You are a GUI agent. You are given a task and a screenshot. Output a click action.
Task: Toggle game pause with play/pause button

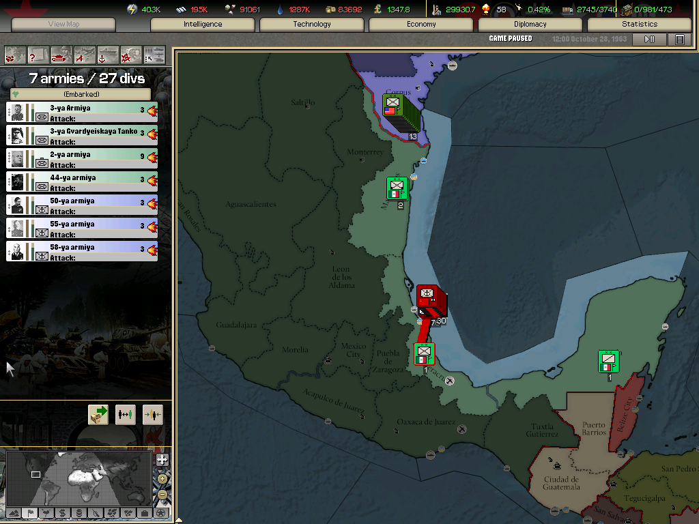pyautogui.click(x=649, y=40)
